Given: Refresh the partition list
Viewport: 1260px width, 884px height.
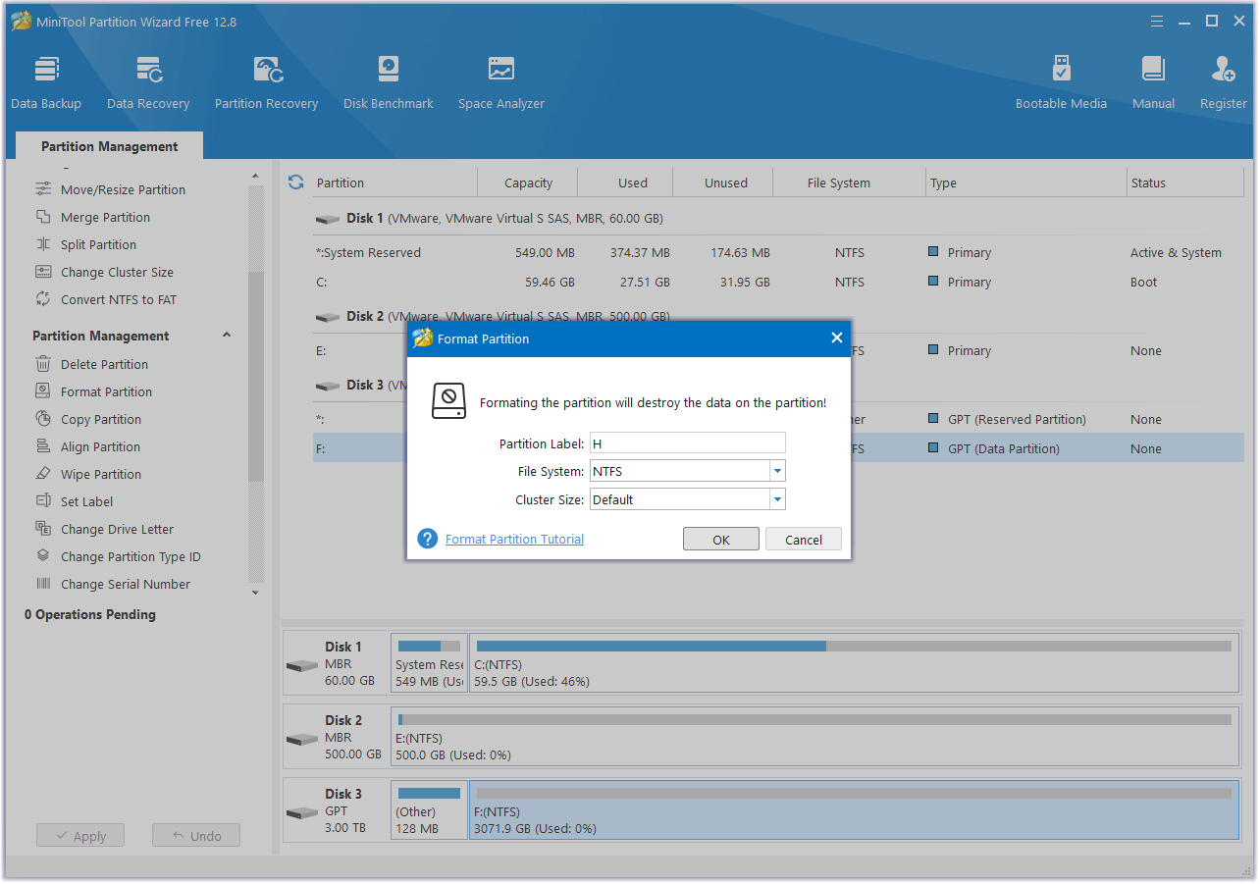Looking at the screenshot, I should click(295, 182).
